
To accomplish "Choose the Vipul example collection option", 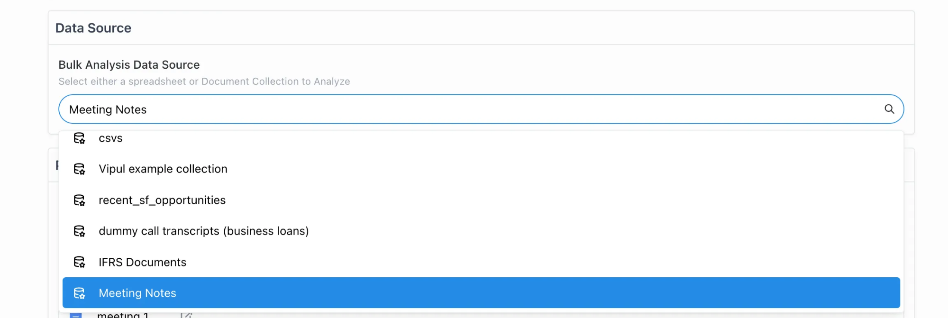I will coord(163,169).
